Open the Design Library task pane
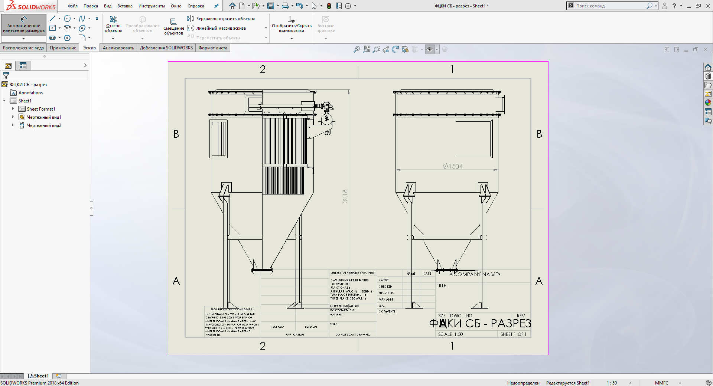 [x=708, y=76]
